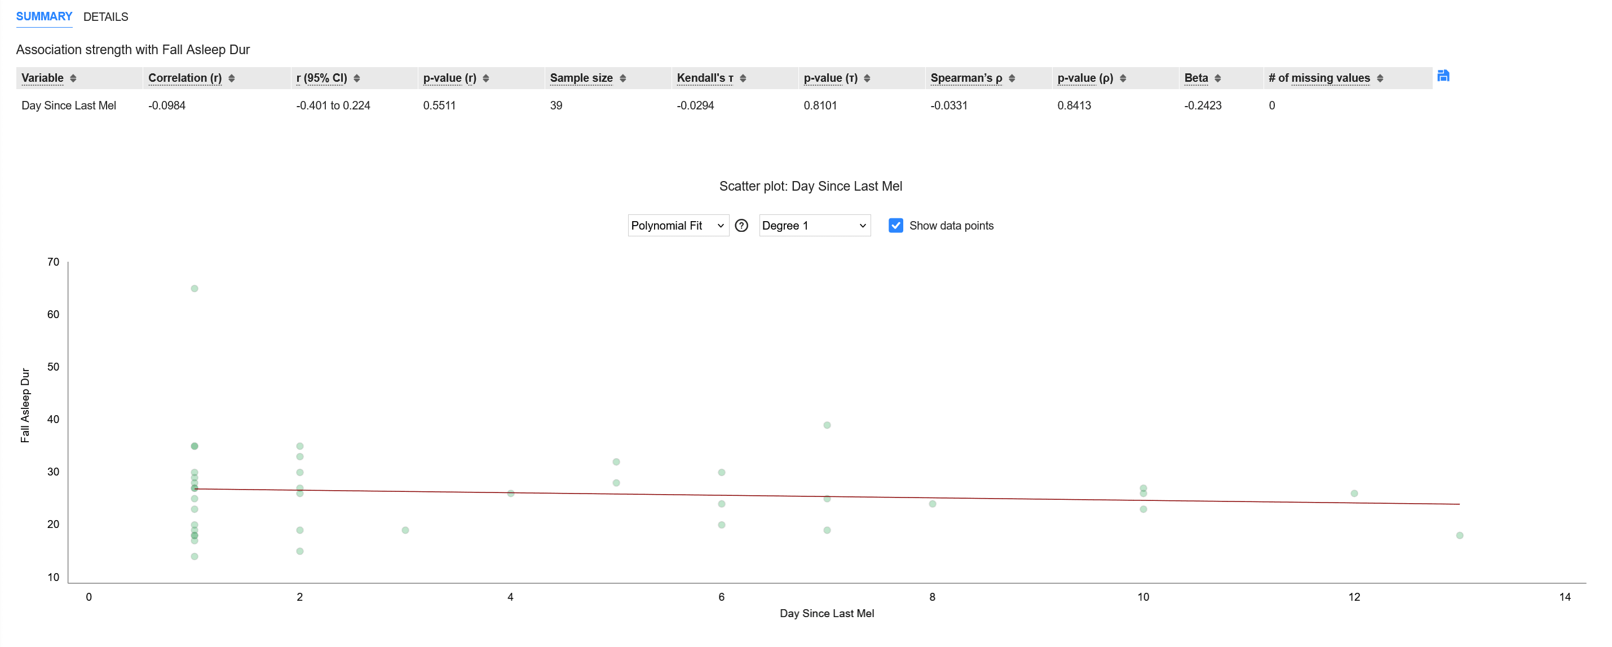Click the save table disk icon

[1443, 76]
